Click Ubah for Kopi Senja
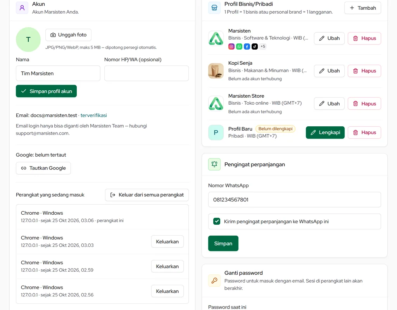 point(329,71)
